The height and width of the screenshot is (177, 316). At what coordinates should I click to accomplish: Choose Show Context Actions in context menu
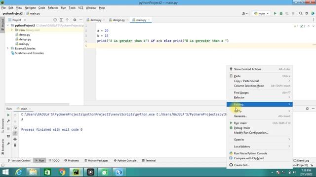pos(260,69)
